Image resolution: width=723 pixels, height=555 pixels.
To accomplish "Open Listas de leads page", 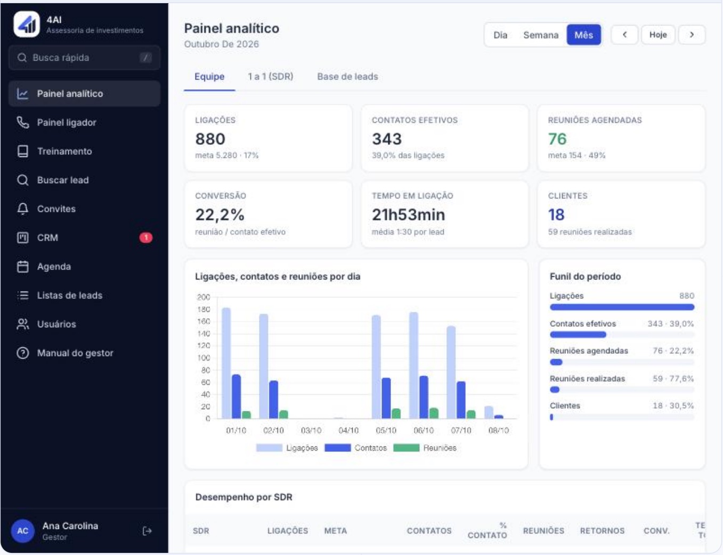I will coord(85,295).
